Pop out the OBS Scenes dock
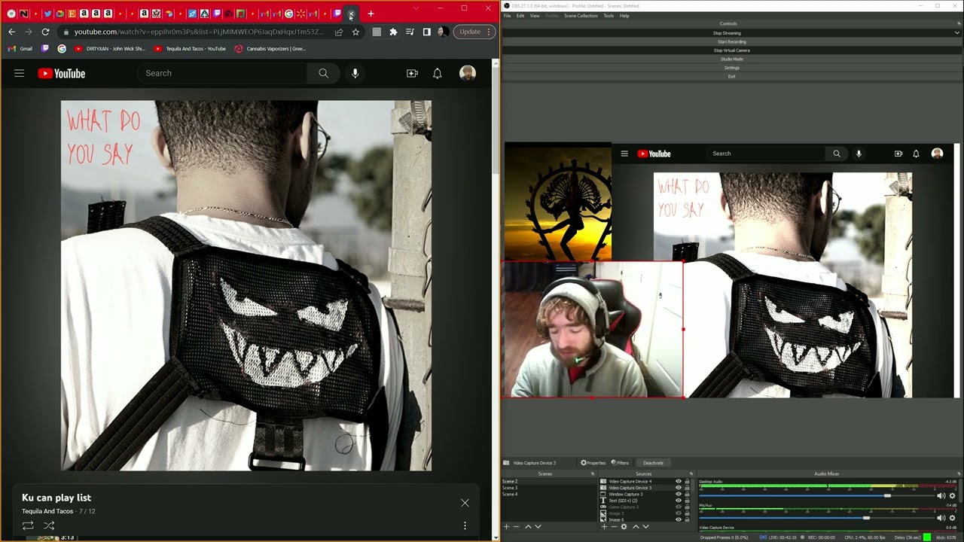 (x=593, y=473)
